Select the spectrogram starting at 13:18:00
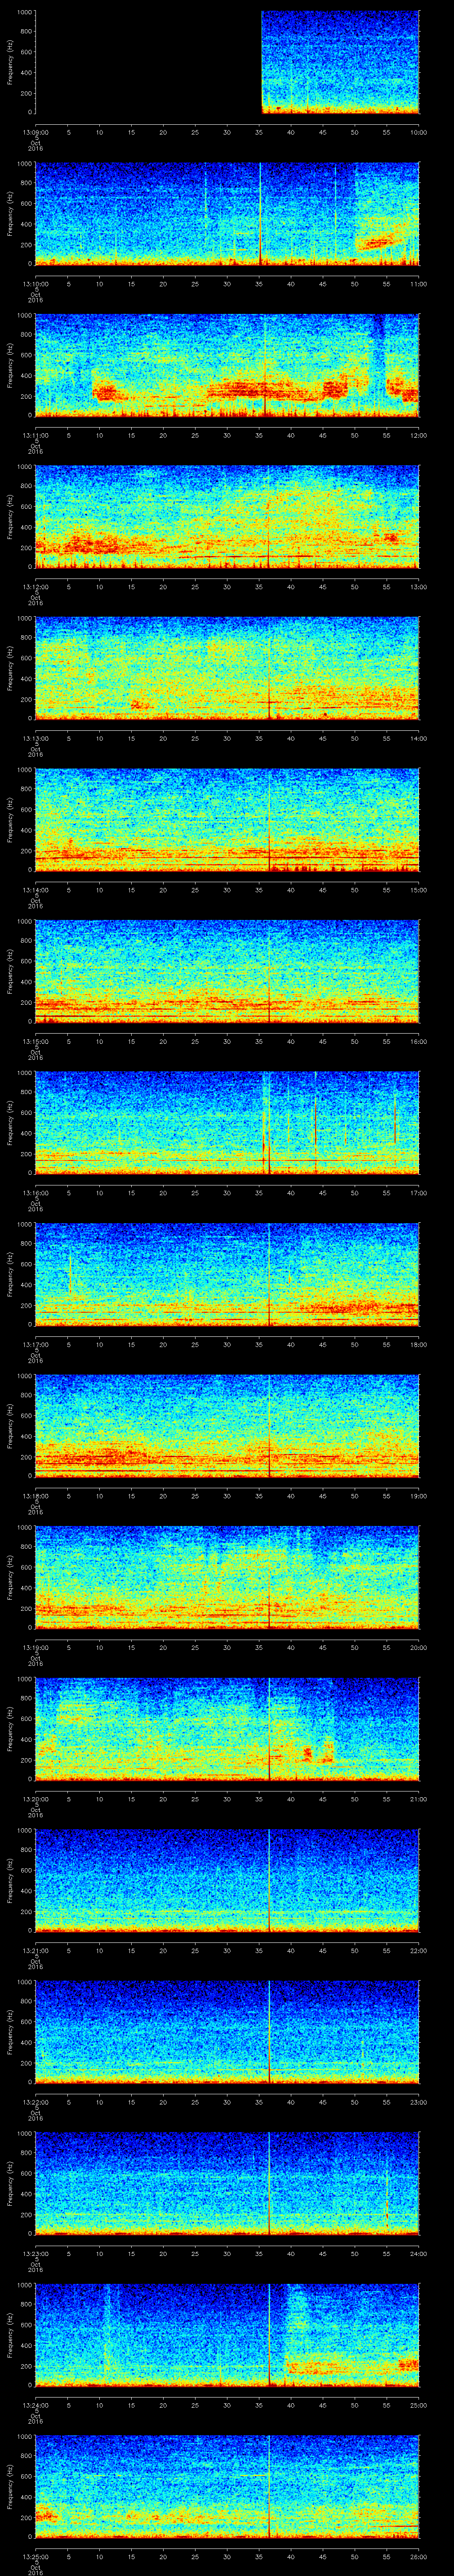Image resolution: width=454 pixels, height=2576 pixels. click(x=227, y=1426)
